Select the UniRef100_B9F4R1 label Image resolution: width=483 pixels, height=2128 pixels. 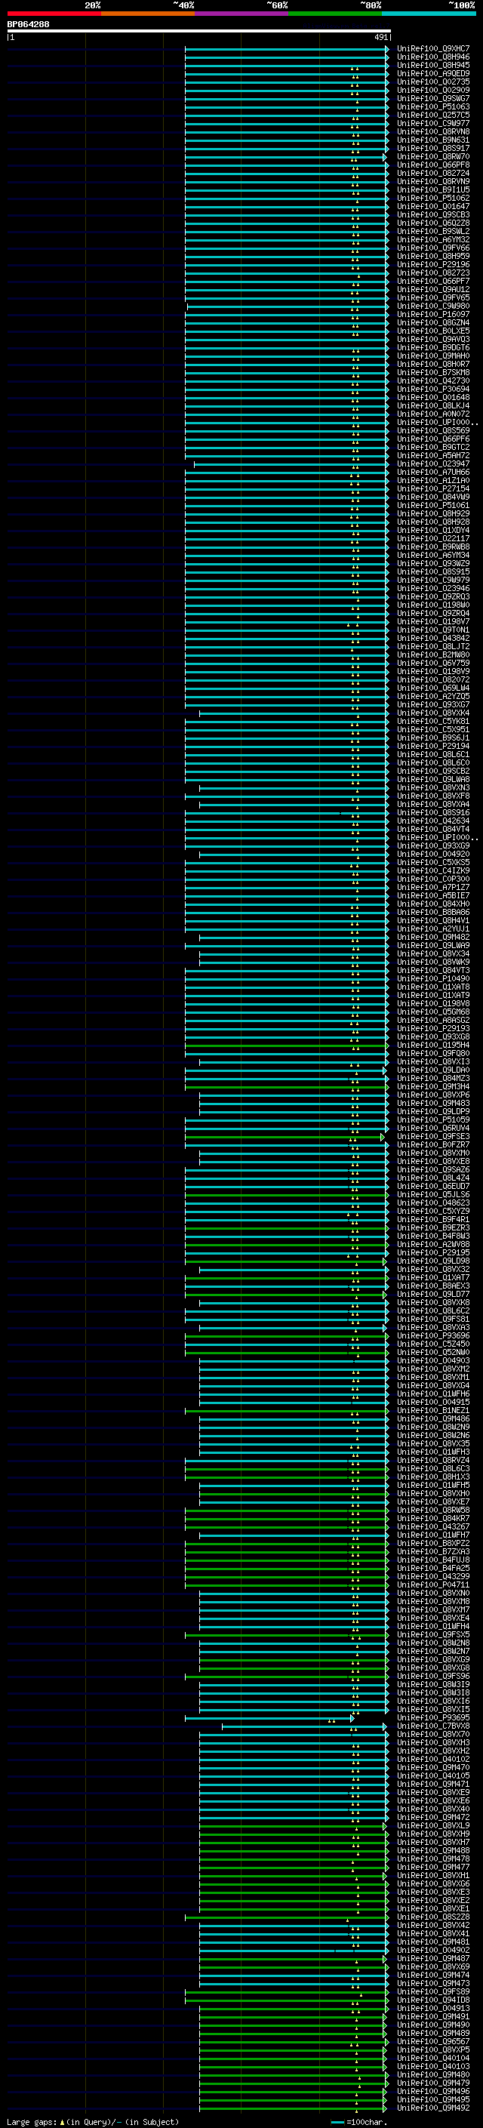tap(432, 1219)
